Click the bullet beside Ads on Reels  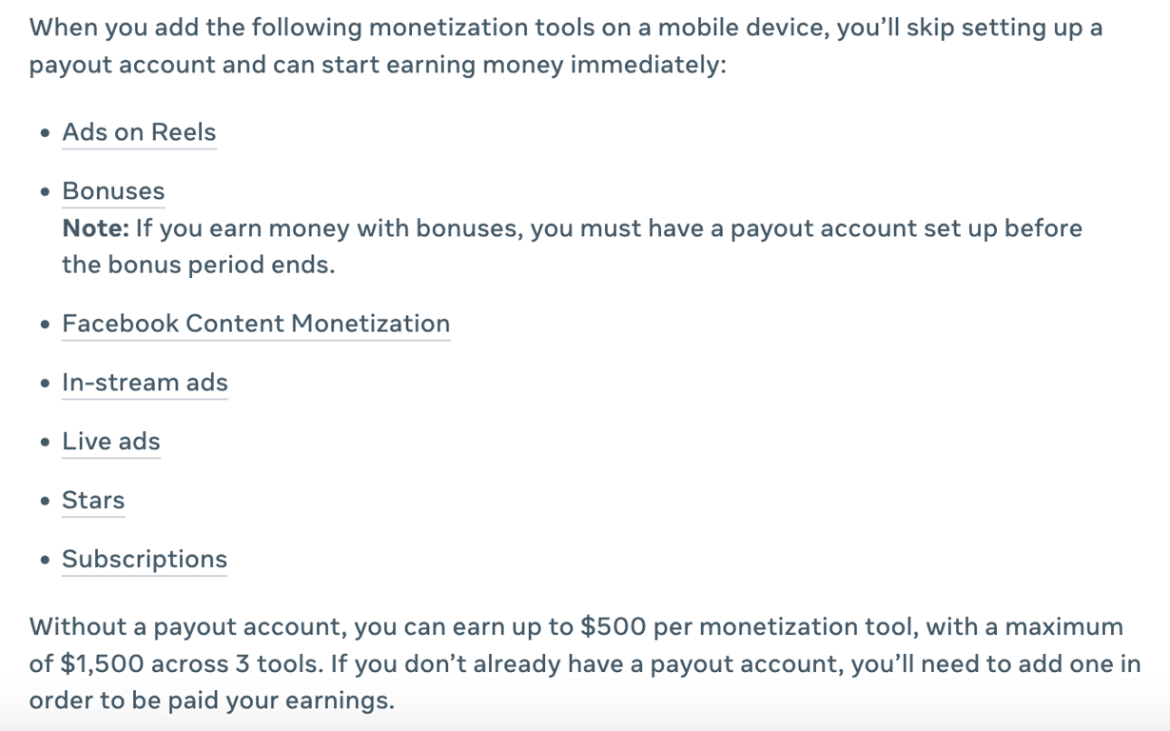[x=46, y=134]
